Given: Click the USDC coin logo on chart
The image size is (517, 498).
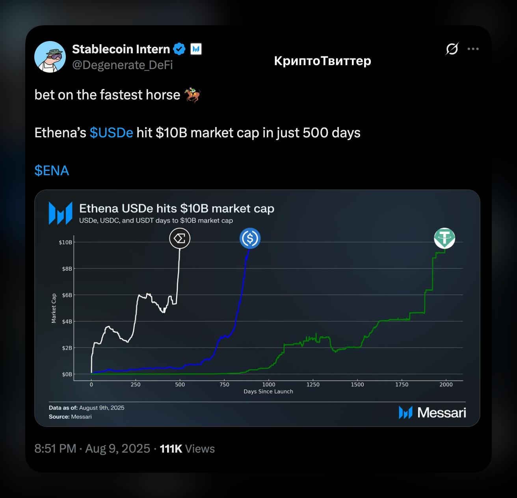Looking at the screenshot, I should tap(250, 238).
